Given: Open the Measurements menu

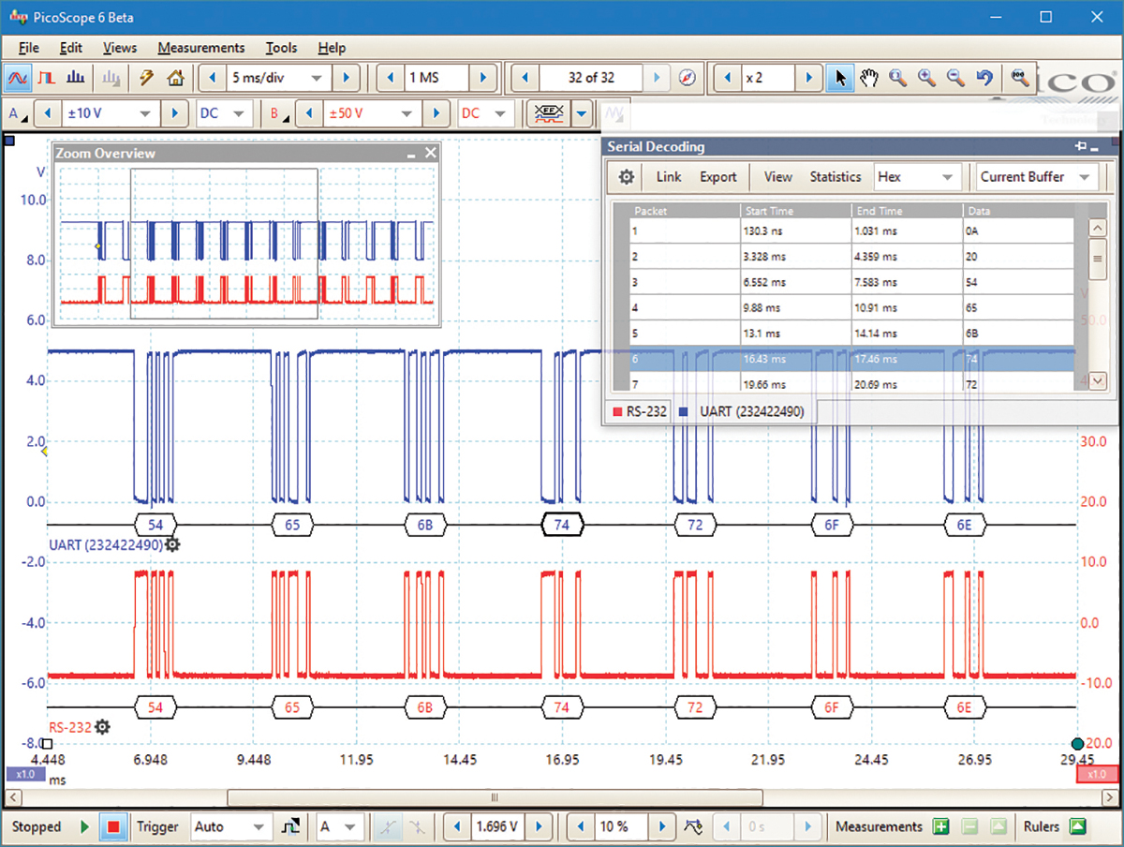Looking at the screenshot, I should pos(200,48).
